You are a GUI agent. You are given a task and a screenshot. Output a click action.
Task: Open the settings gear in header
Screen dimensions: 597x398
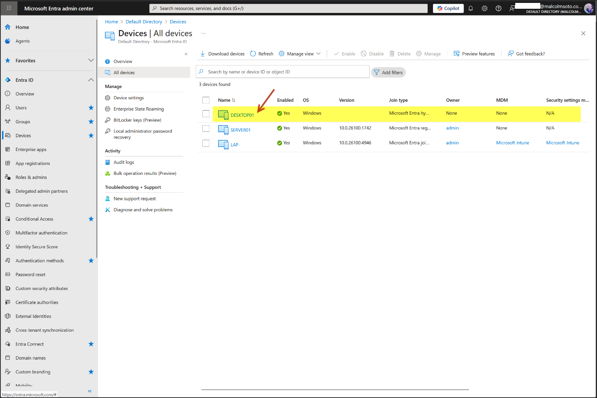point(484,8)
